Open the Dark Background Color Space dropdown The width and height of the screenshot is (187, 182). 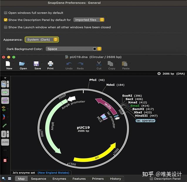(x=74, y=49)
